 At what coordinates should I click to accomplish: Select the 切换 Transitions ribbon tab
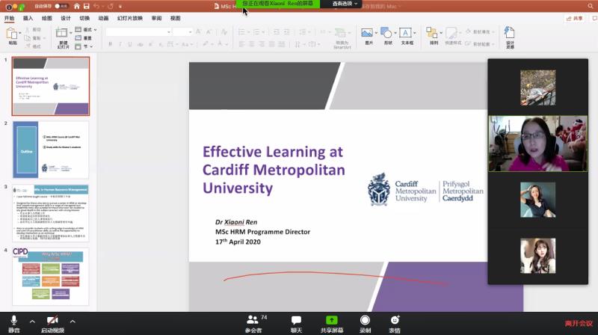coord(84,18)
